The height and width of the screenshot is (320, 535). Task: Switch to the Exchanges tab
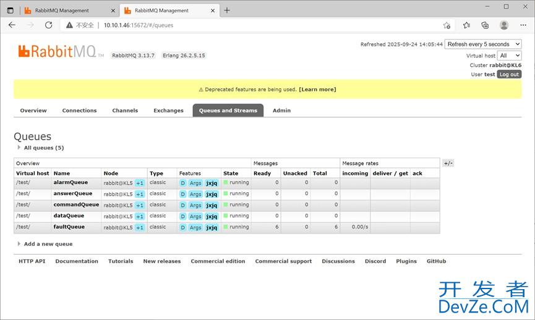pyautogui.click(x=168, y=111)
